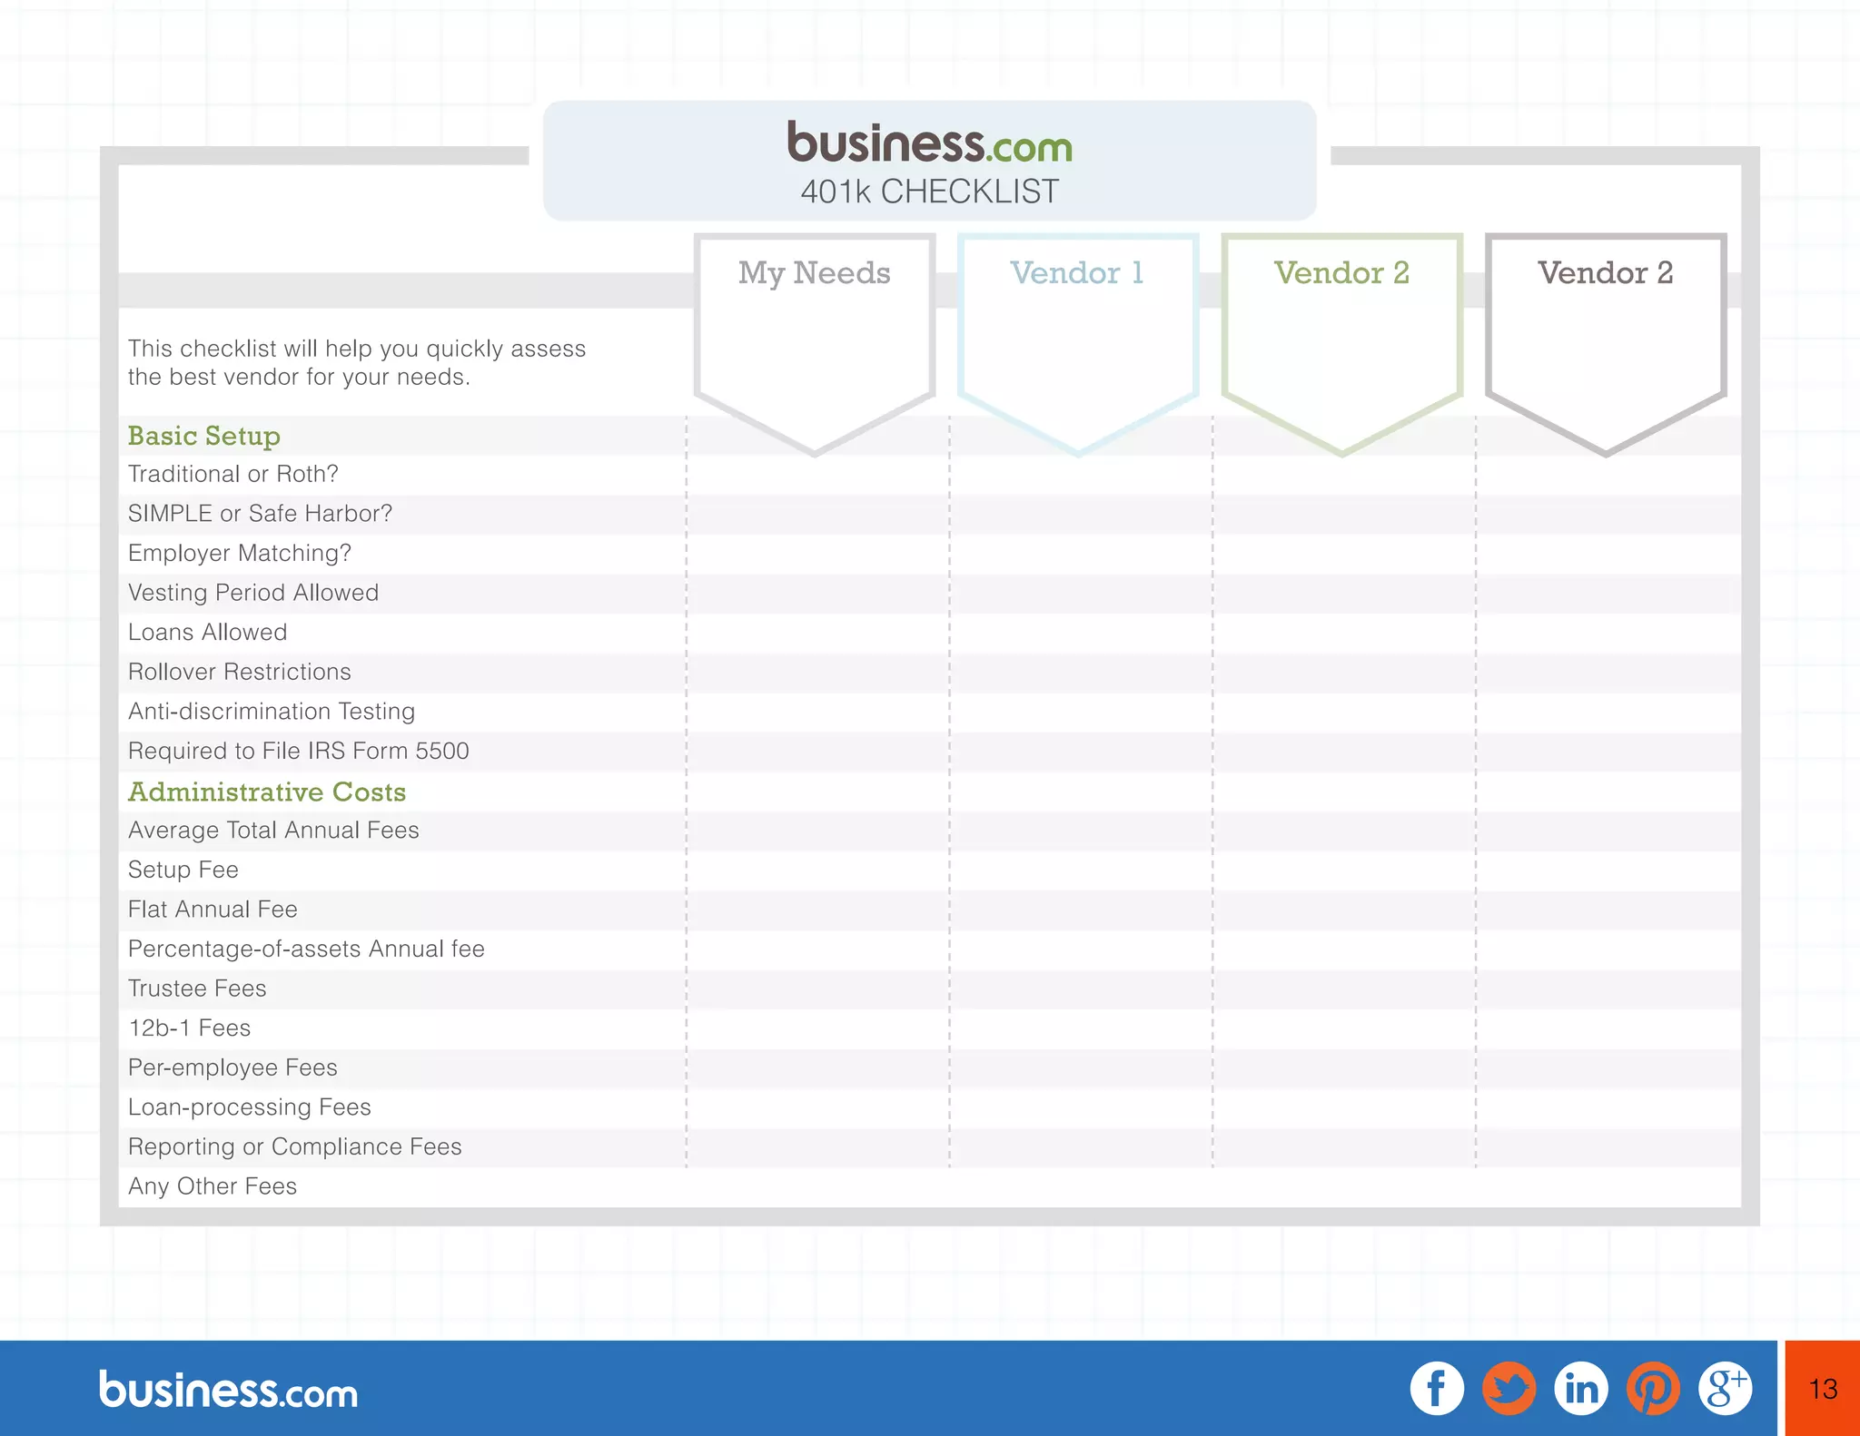Click 'Required to File IRS Form 5500'
This screenshot has width=1860, height=1436.
298,751
